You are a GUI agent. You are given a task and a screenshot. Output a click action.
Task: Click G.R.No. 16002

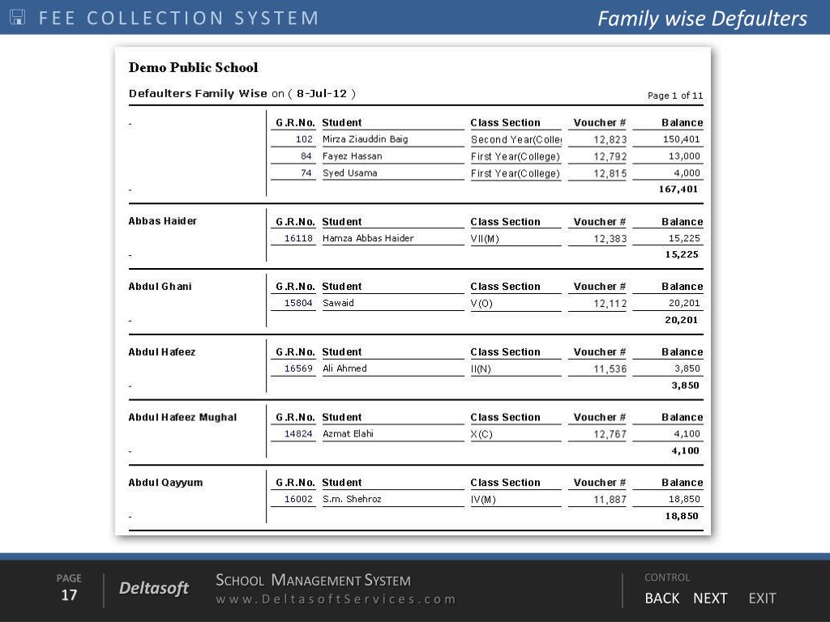[x=298, y=499]
